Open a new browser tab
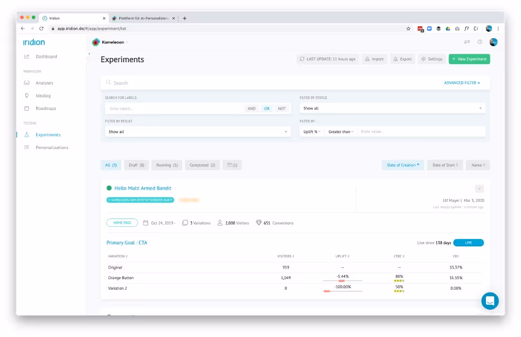 [184, 18]
